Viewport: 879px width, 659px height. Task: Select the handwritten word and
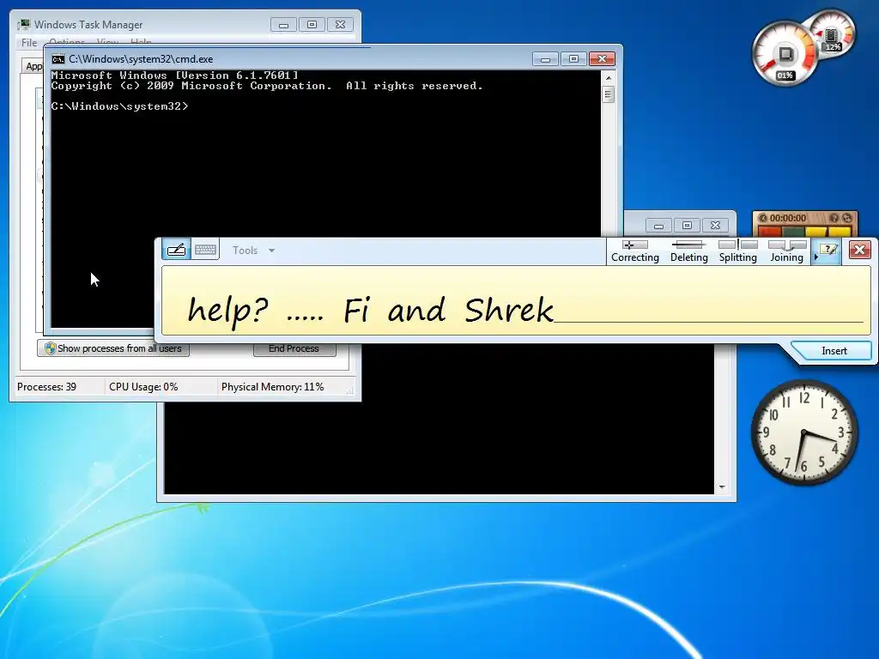(x=416, y=310)
